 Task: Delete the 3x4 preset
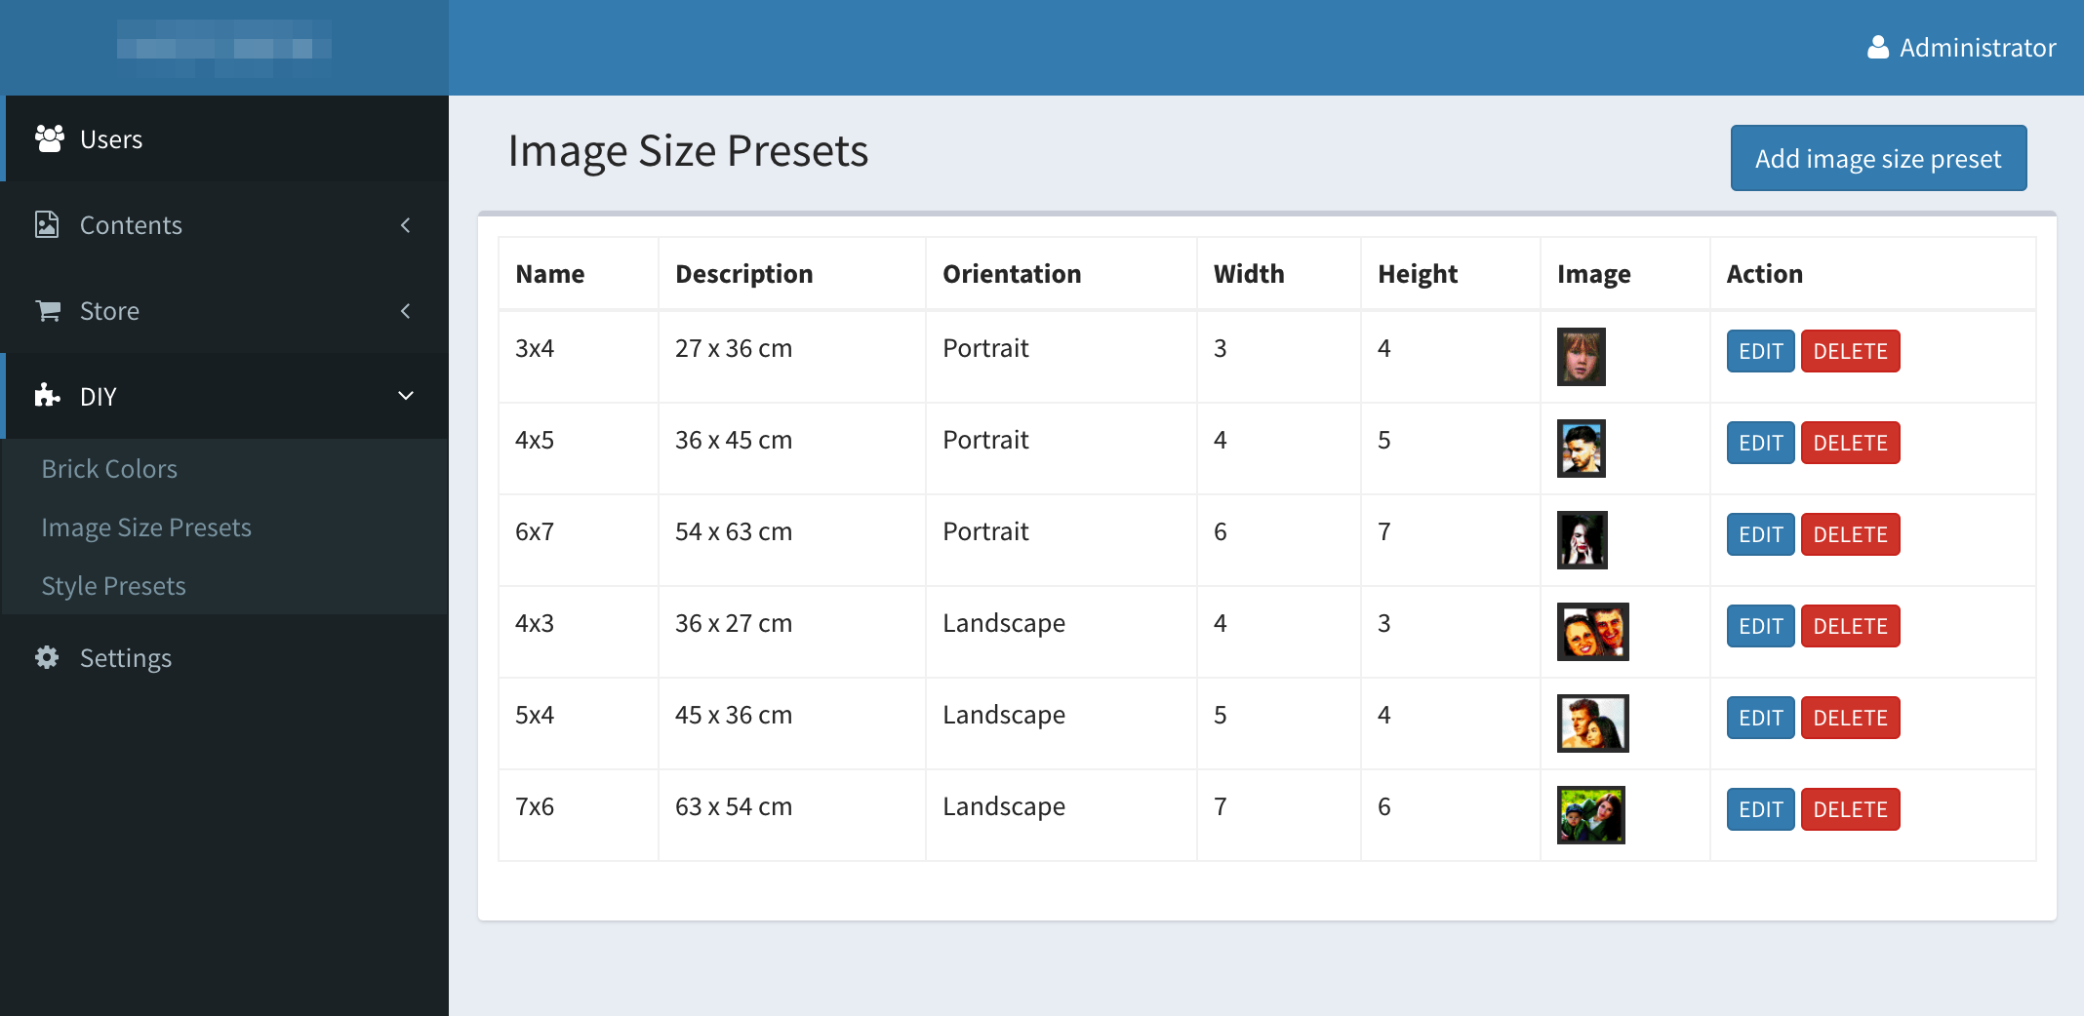1850,351
